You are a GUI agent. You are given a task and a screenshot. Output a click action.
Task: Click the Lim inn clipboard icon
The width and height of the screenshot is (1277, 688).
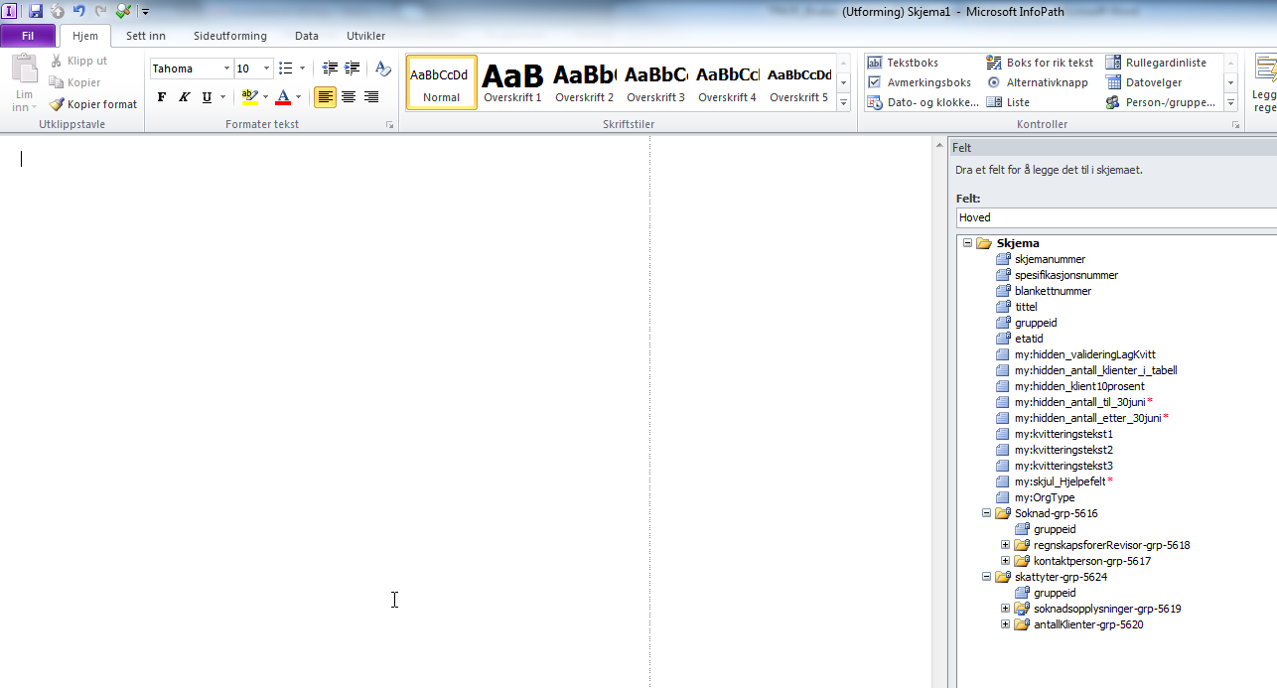[x=24, y=69]
